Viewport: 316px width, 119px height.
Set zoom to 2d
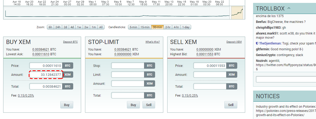(65, 27)
